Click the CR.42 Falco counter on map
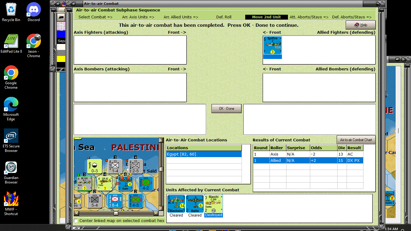The image size is (411, 231). tap(105, 183)
